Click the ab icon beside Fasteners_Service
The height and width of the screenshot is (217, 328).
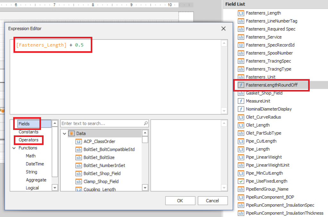[x=241, y=37]
